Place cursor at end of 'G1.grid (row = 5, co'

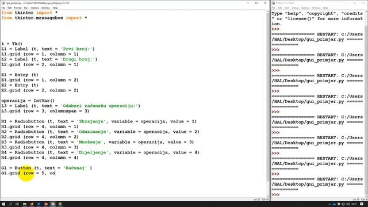[55, 173]
